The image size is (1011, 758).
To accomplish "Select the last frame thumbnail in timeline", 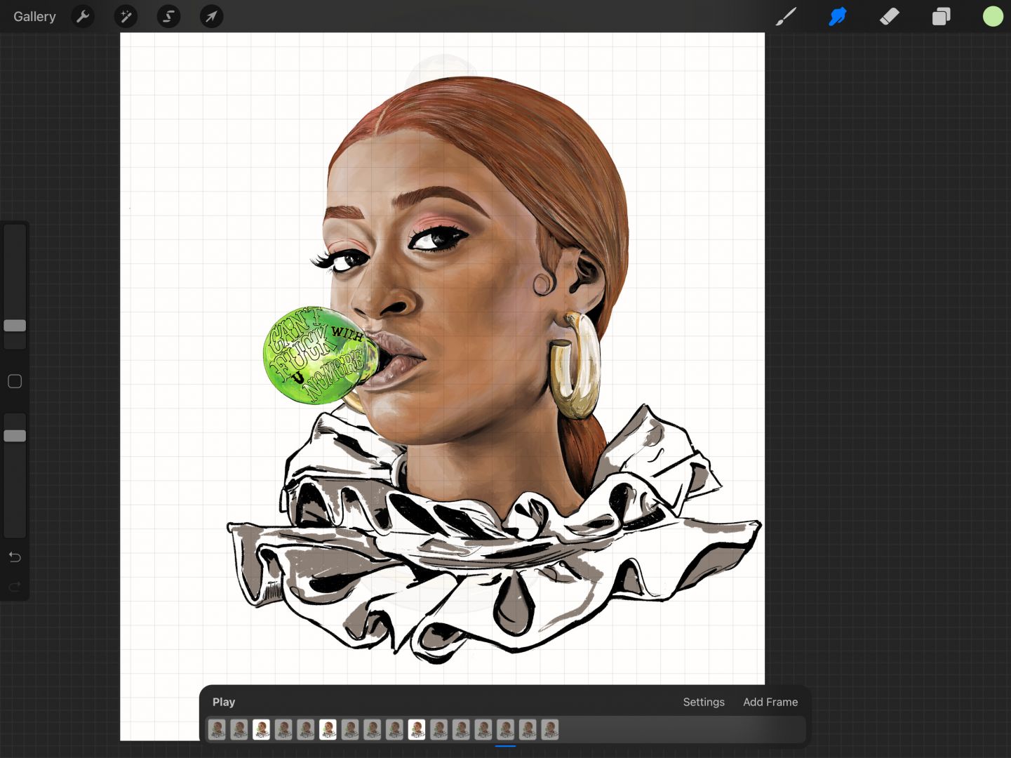I will (550, 730).
